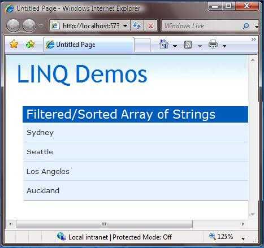Image resolution: width=264 pixels, height=248 pixels.
Task: Click the Add to Favorites icon
Action: [x=30, y=45]
